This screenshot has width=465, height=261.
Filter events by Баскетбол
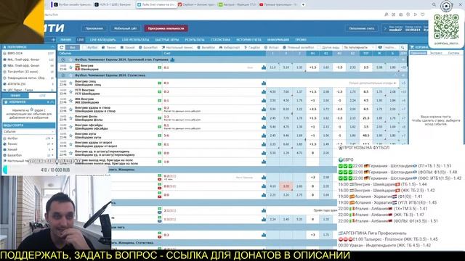point(148,47)
